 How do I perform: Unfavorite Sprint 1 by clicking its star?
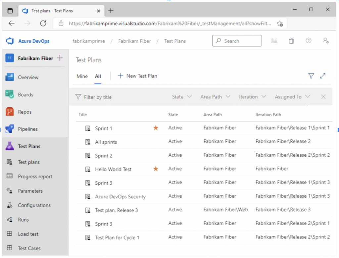coord(156,128)
